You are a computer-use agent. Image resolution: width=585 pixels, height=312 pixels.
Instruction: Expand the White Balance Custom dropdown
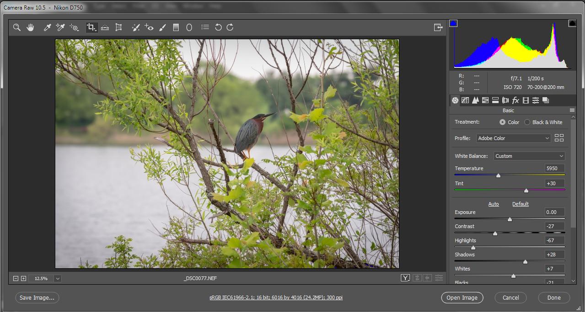coord(529,156)
